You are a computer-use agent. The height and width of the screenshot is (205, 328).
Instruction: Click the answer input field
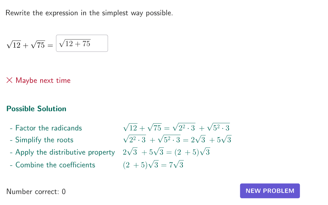coord(82,43)
